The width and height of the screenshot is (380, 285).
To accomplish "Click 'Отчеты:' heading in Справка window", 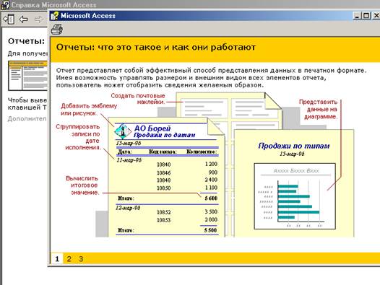I will coord(27,41).
